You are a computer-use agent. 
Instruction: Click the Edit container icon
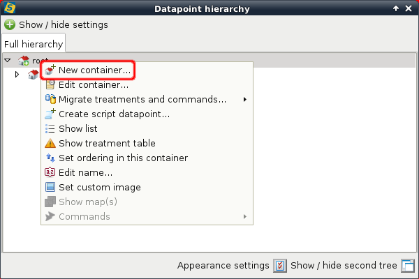coord(50,85)
